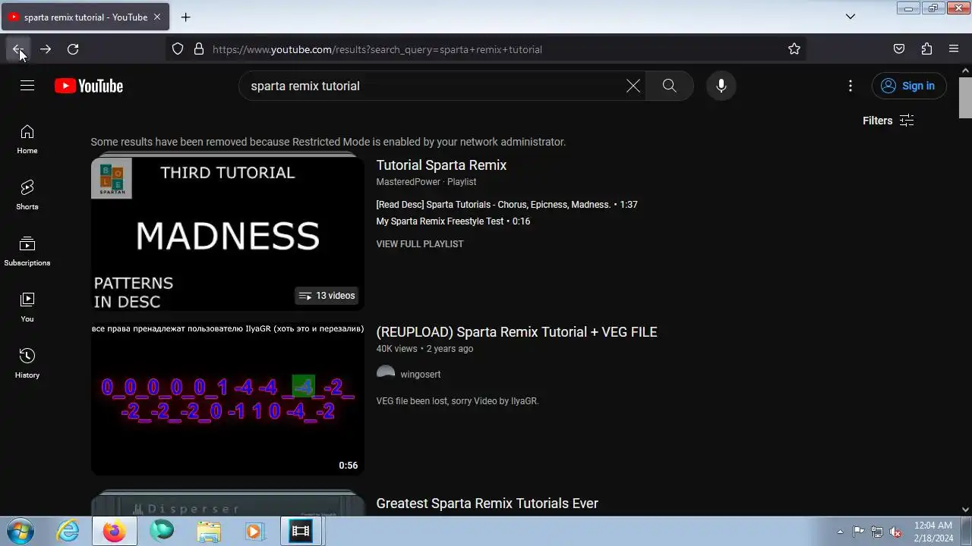
Task: Click the page vertical scrollbar thumb
Action: (965, 97)
